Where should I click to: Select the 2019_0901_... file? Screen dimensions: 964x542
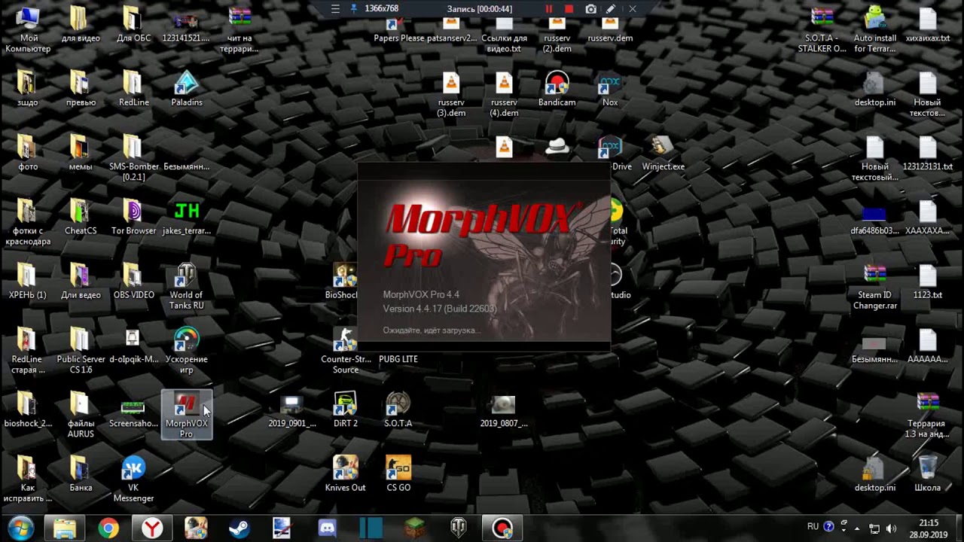pyautogui.click(x=292, y=410)
